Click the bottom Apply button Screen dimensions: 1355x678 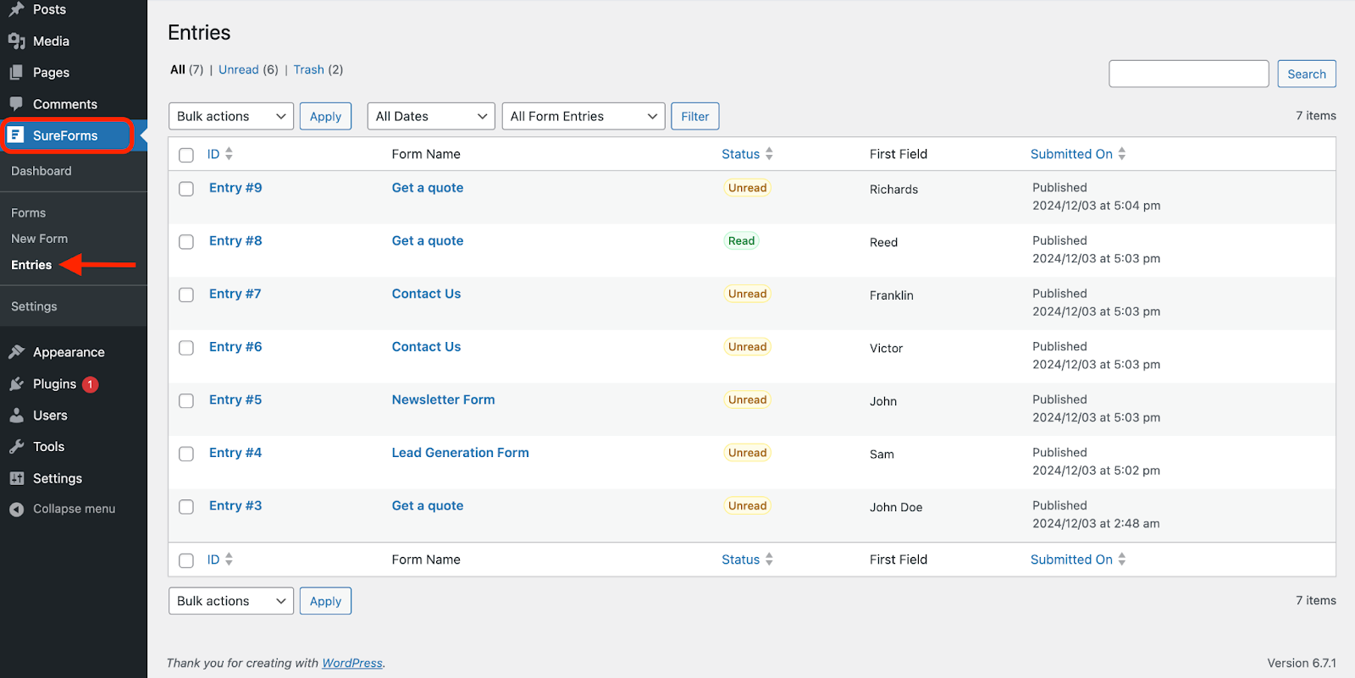(326, 601)
